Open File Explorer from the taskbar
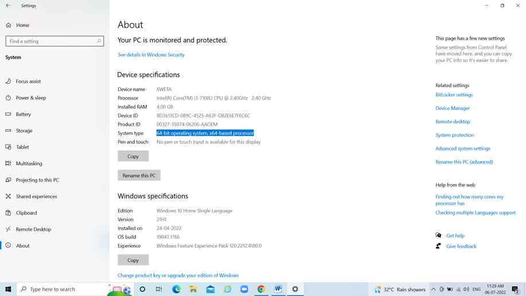 (x=193, y=289)
